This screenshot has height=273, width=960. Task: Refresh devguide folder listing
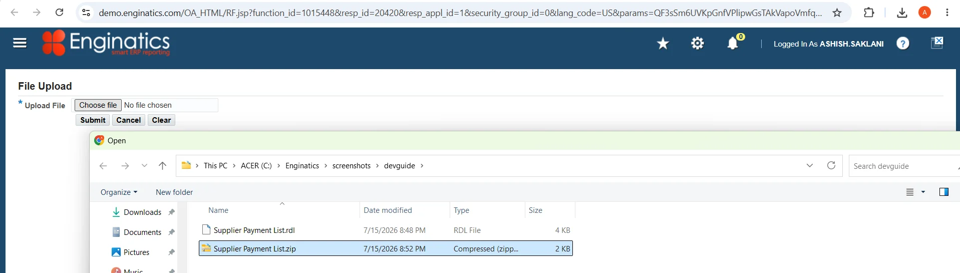(x=831, y=165)
